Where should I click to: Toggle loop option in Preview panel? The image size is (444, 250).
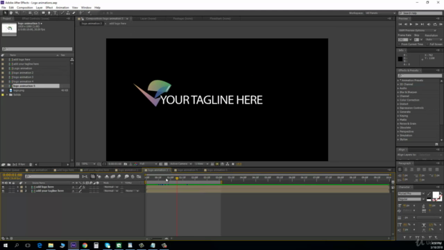click(x=435, y=24)
